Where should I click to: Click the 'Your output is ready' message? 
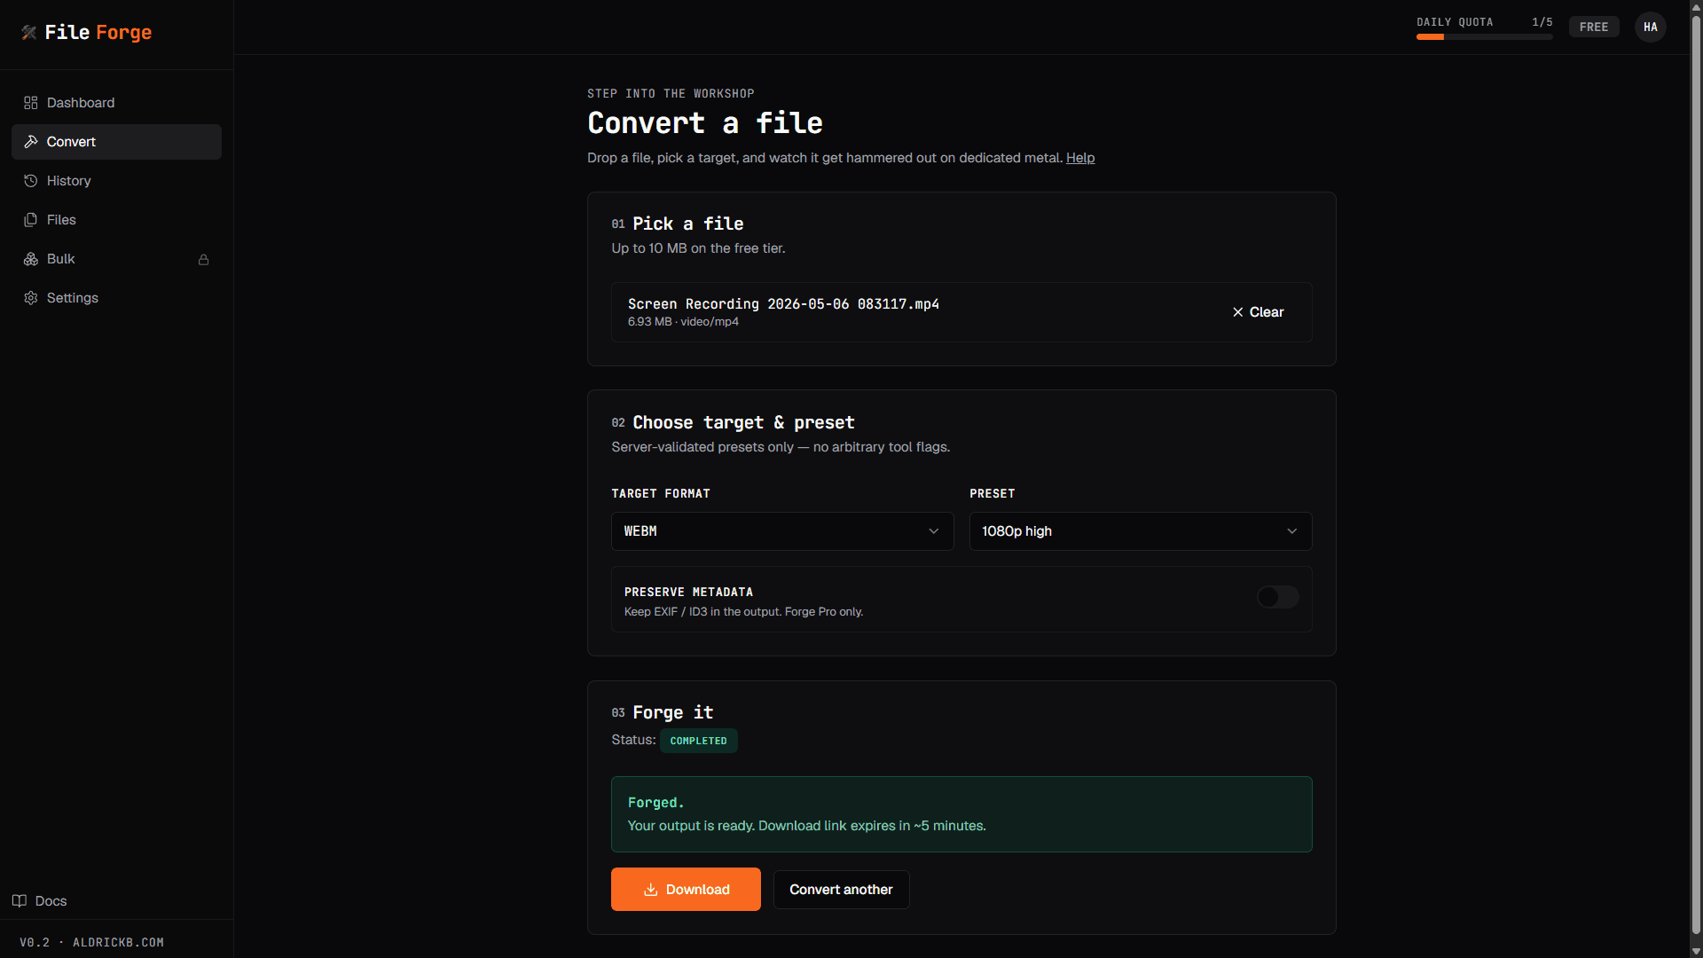pyautogui.click(x=806, y=826)
